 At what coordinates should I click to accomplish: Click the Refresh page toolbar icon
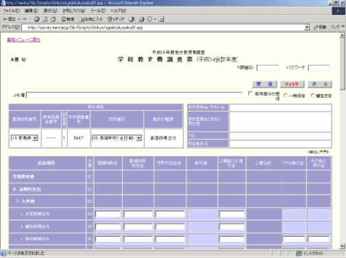click(x=45, y=19)
